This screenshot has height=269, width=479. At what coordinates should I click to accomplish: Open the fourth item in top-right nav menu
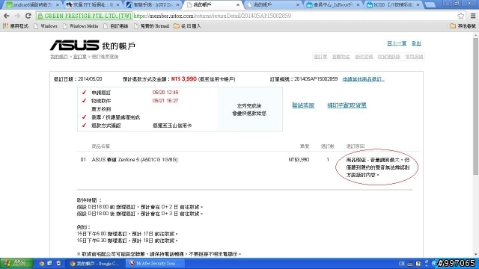[x=389, y=57]
